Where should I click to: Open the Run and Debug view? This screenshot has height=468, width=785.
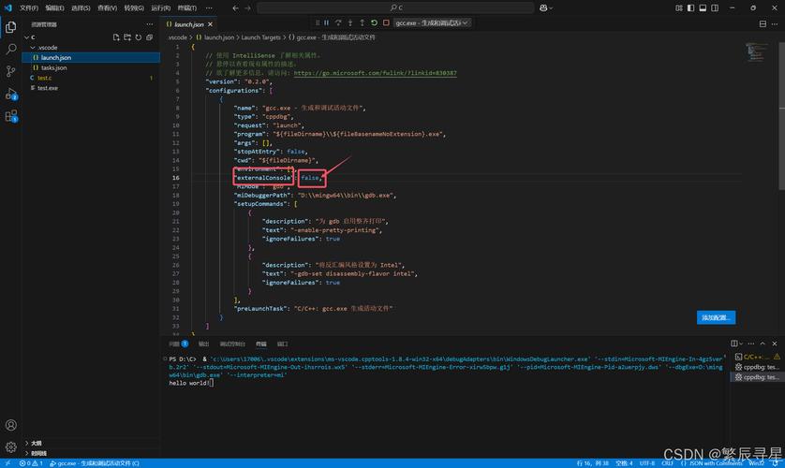(10, 94)
